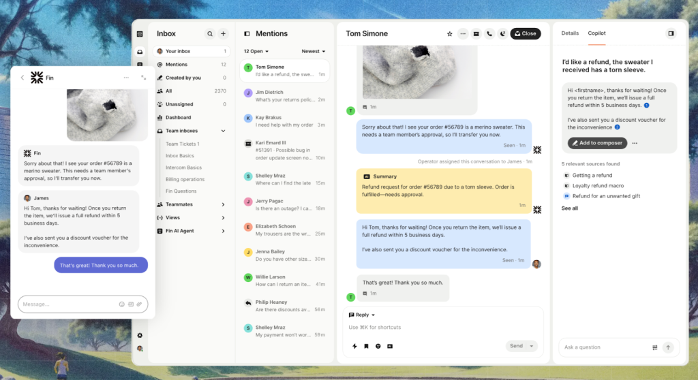Open Kari Emard III conversation

[x=284, y=151]
